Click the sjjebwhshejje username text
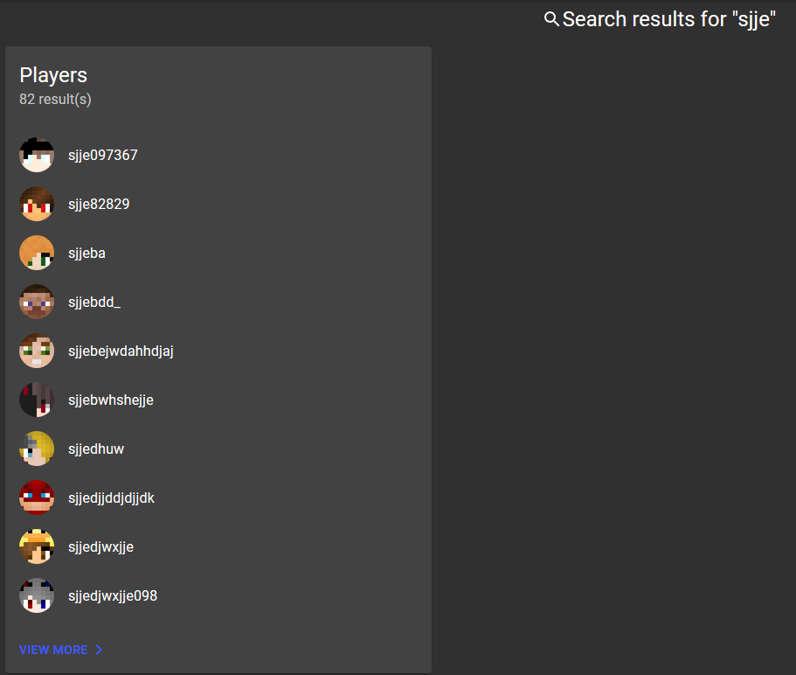796x675 pixels. 111,400
